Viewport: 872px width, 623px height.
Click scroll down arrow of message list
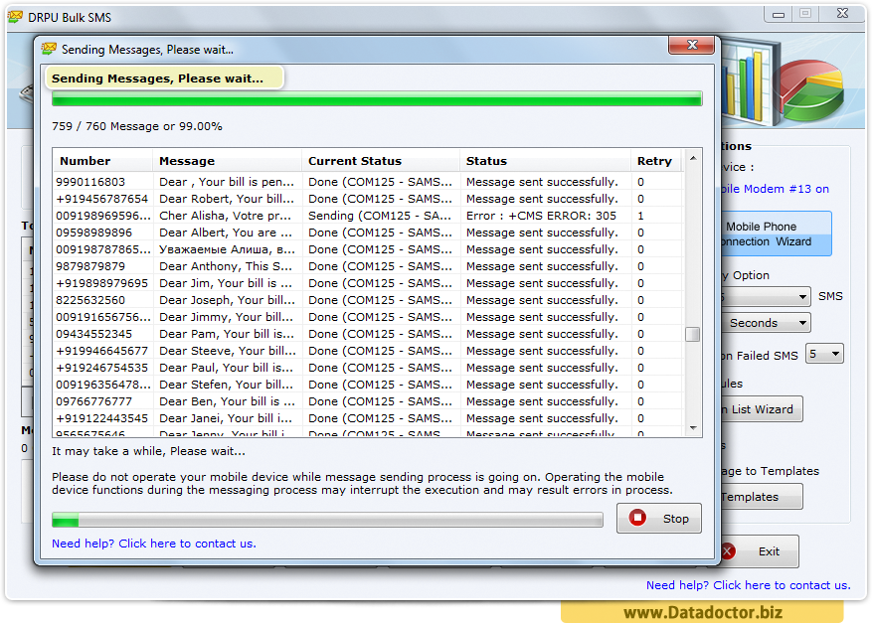693,428
